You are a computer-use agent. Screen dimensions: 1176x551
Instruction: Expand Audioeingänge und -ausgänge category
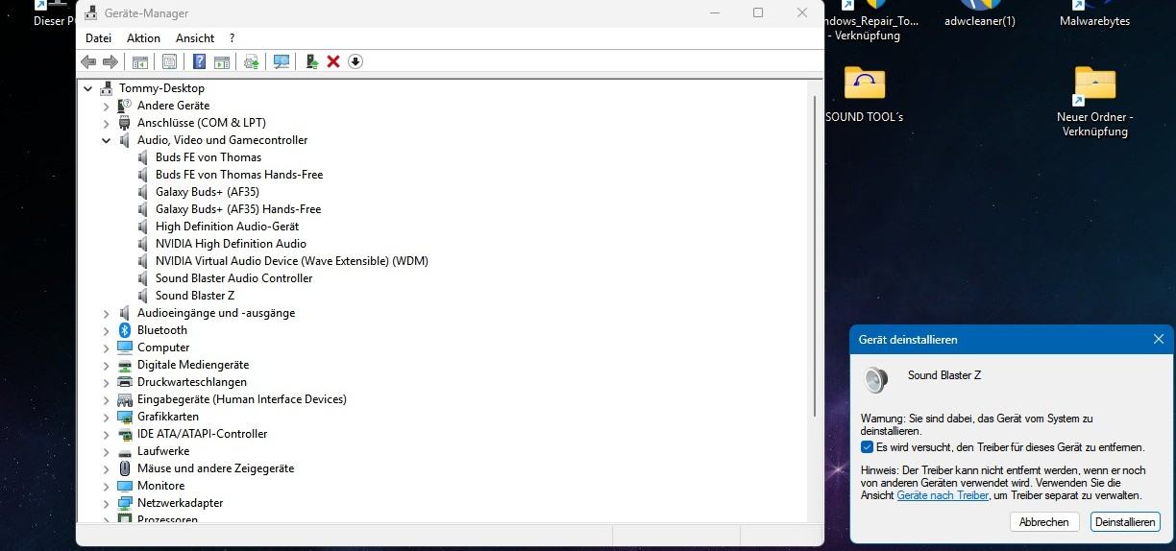[107, 313]
